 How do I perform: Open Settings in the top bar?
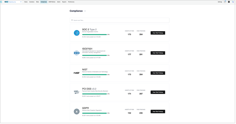[220, 2]
